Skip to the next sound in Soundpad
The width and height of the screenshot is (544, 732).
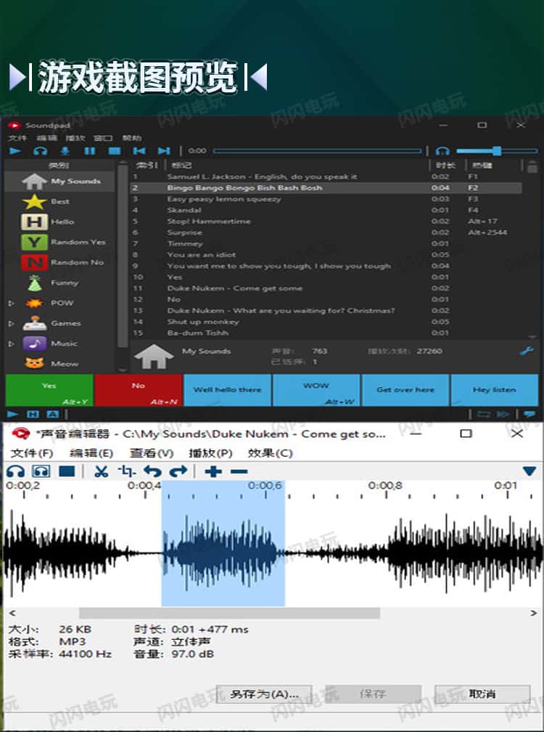click(164, 151)
